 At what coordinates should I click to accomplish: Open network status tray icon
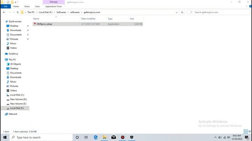click(x=224, y=137)
